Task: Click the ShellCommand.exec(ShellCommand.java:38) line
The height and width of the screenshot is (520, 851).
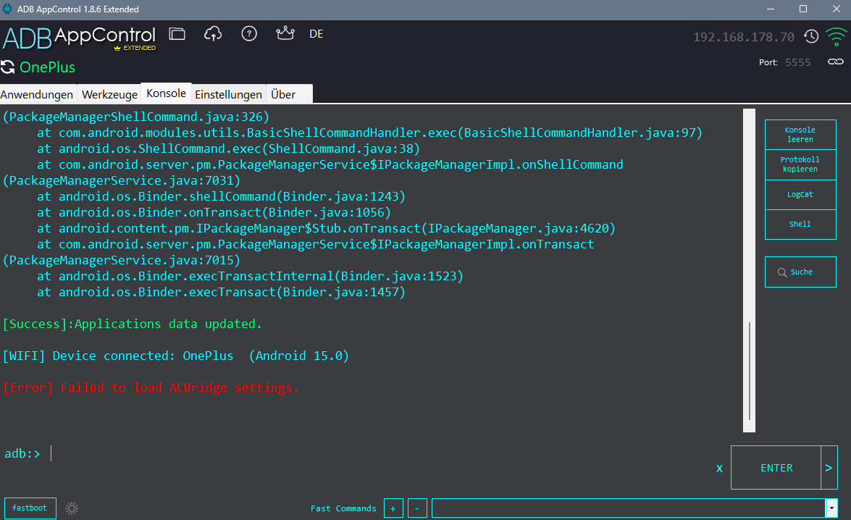Action: pos(228,148)
